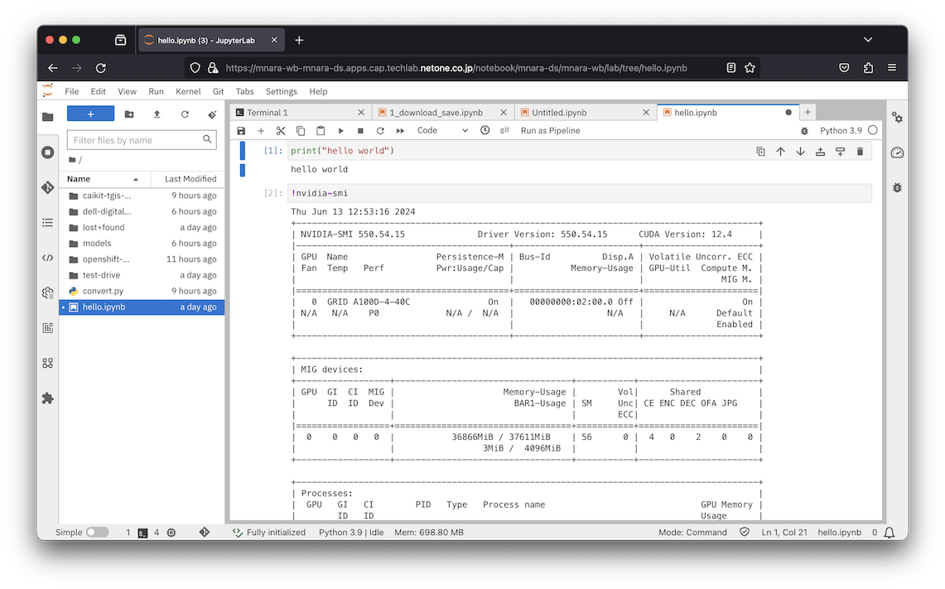Image resolution: width=945 pixels, height=589 pixels.
Task: Click the Fully initialized status item
Action: (269, 533)
